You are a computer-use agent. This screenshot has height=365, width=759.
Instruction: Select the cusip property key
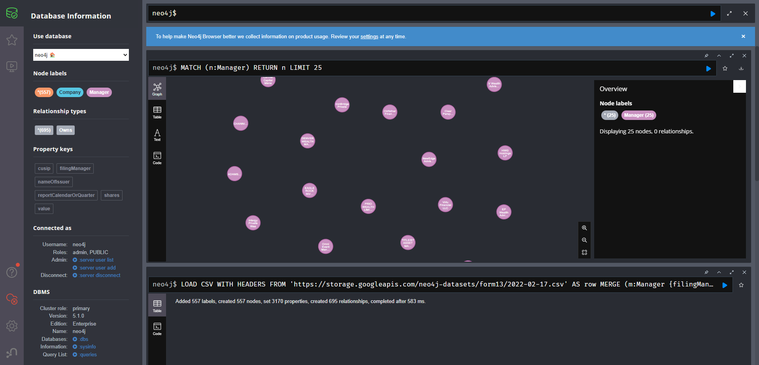tap(44, 168)
